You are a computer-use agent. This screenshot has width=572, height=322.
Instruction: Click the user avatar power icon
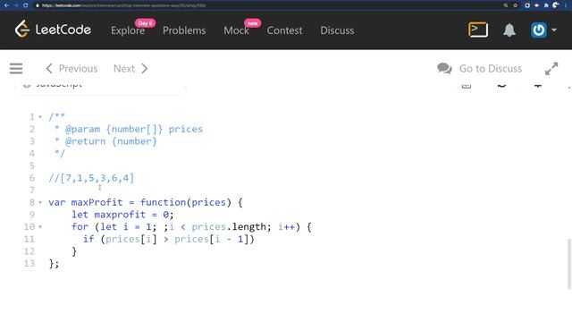[x=538, y=30]
